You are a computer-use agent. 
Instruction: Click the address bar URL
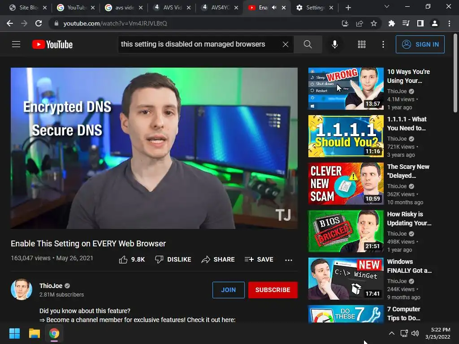115,23
